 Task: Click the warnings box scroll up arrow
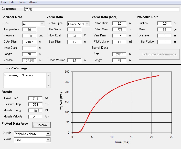49,75
